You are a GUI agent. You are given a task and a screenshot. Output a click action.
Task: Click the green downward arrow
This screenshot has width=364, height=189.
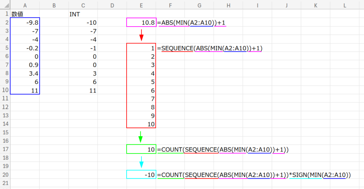pyautogui.click(x=141, y=137)
